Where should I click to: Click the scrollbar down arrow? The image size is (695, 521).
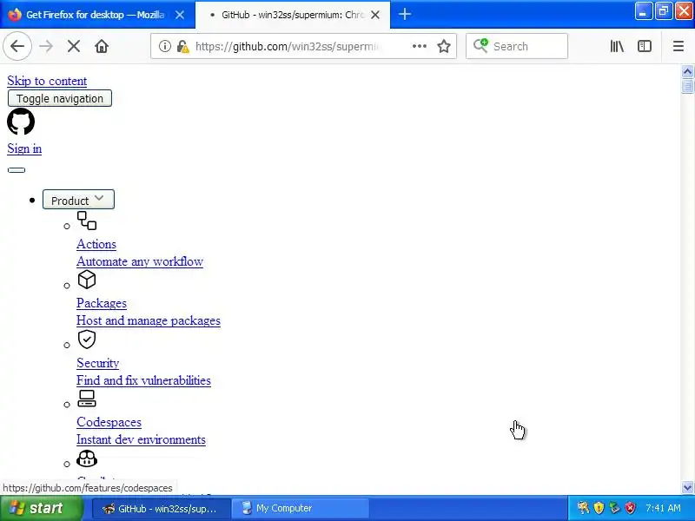[687, 488]
